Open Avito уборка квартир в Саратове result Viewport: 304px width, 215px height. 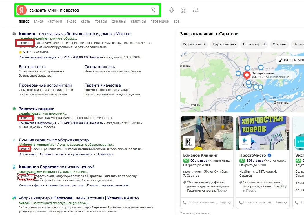(79, 198)
